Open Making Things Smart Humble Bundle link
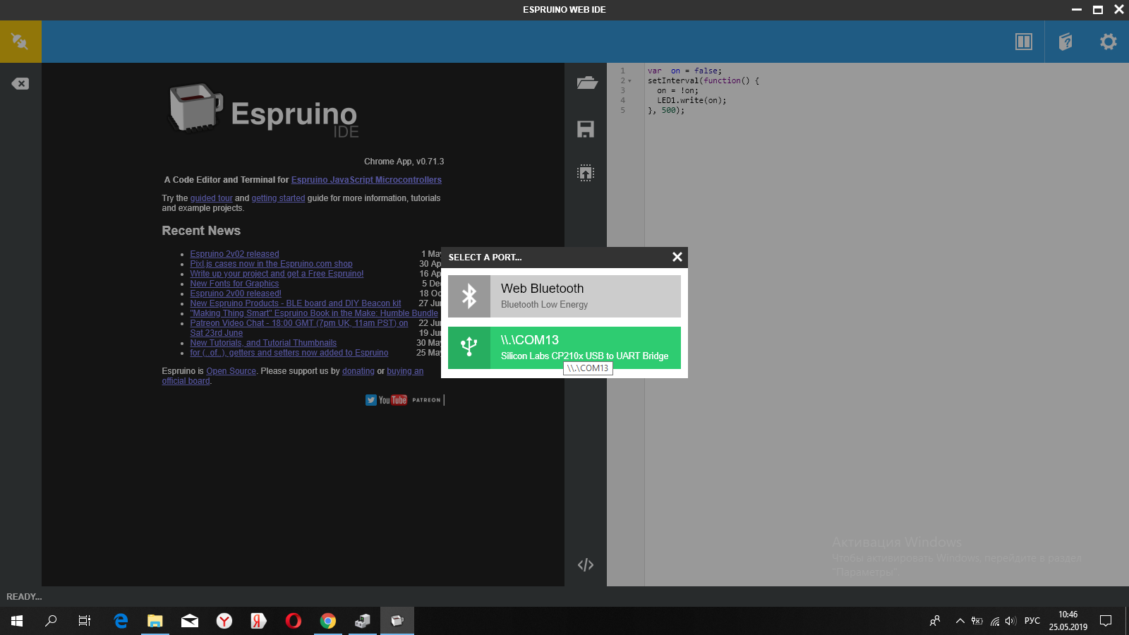 click(x=314, y=313)
